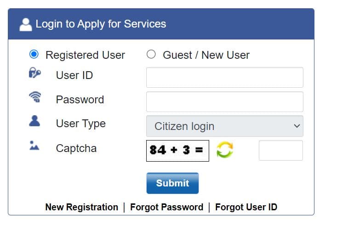Click the captcha image showing 84 + 3
Screen dimensions: 354x225
point(177,151)
